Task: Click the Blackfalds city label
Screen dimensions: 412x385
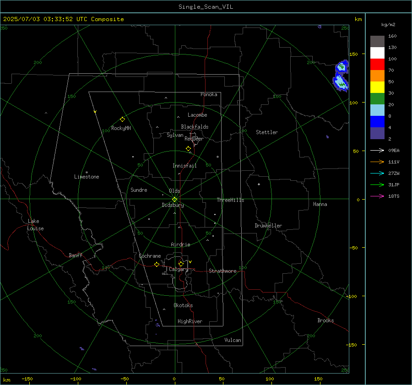Action: point(195,127)
